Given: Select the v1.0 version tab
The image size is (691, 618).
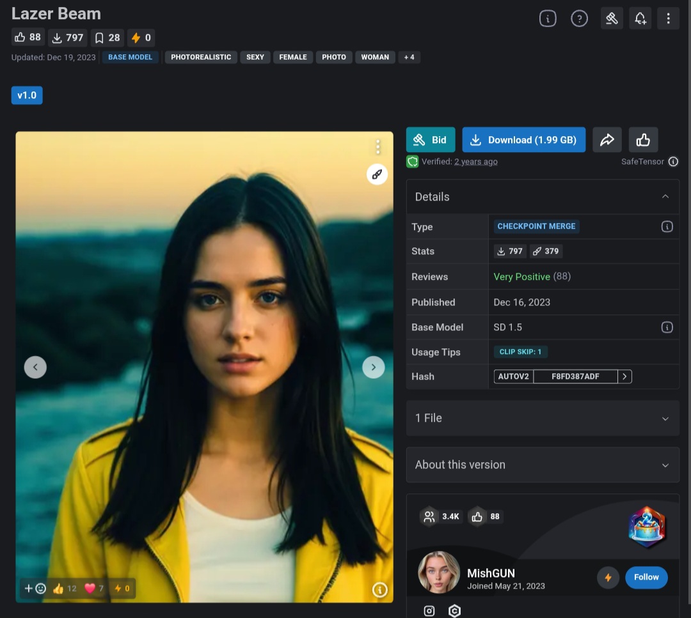Looking at the screenshot, I should pos(27,95).
